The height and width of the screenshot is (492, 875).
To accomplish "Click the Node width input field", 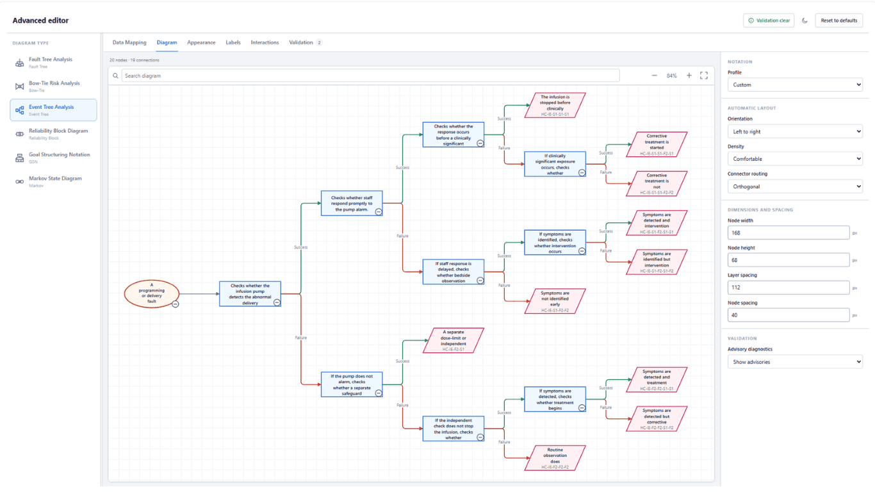I will (x=789, y=233).
